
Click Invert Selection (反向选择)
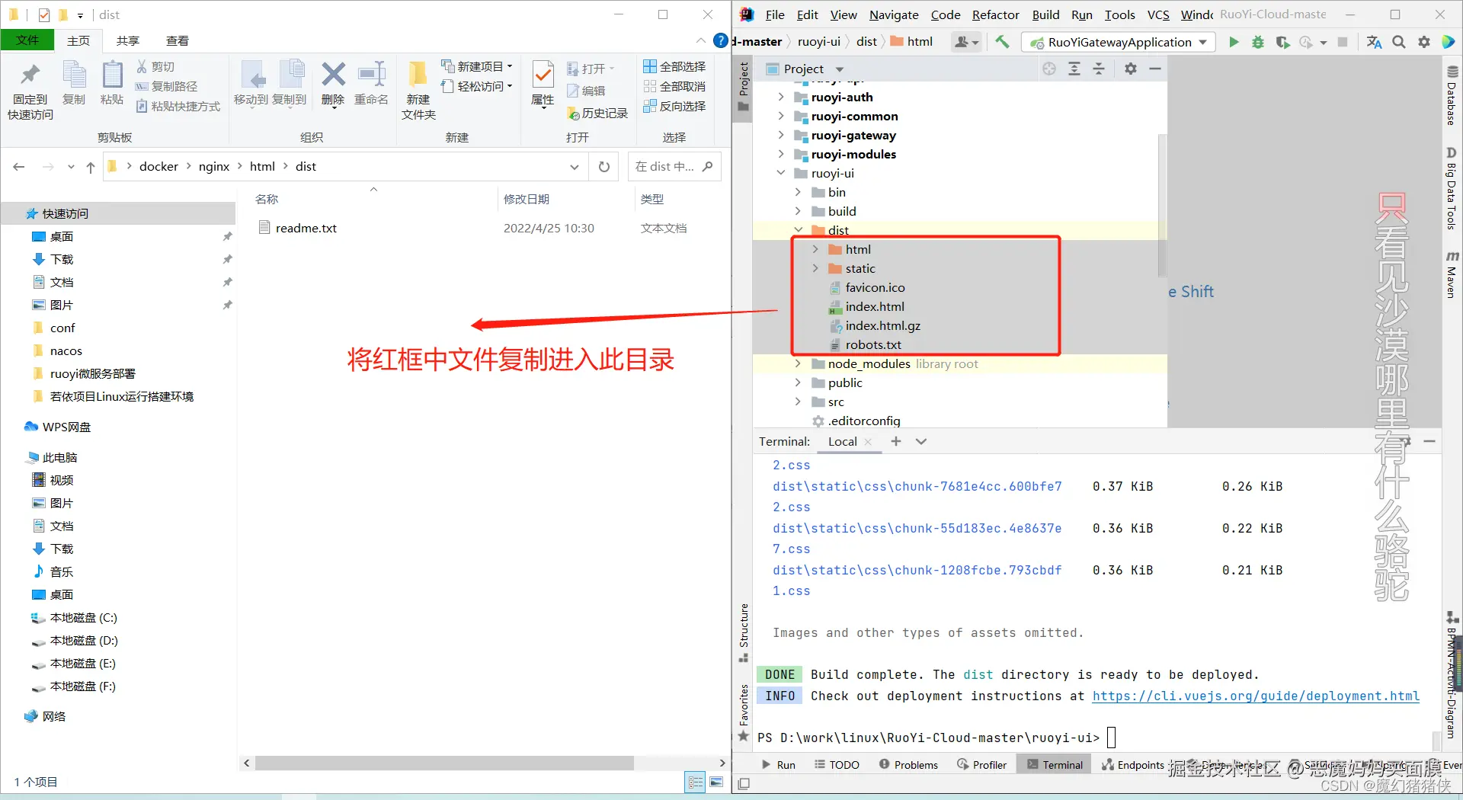click(674, 107)
